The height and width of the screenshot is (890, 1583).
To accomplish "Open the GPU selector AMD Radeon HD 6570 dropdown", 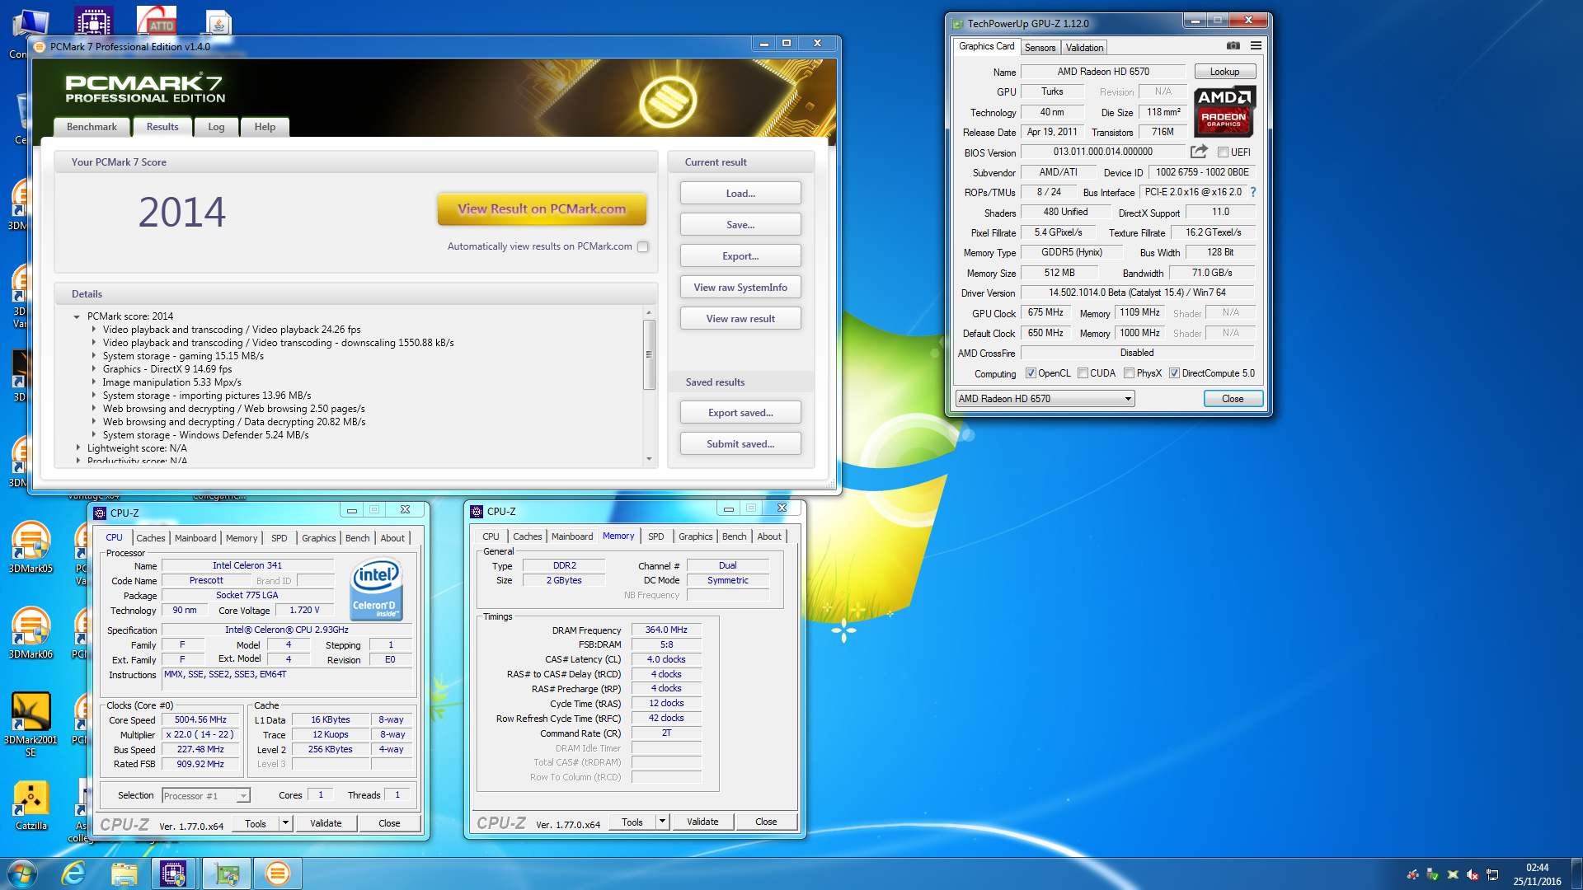I will click(1045, 399).
